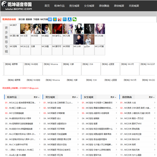Click arrow beside row 10 in 原创舞曲 list

pos(155,150)
